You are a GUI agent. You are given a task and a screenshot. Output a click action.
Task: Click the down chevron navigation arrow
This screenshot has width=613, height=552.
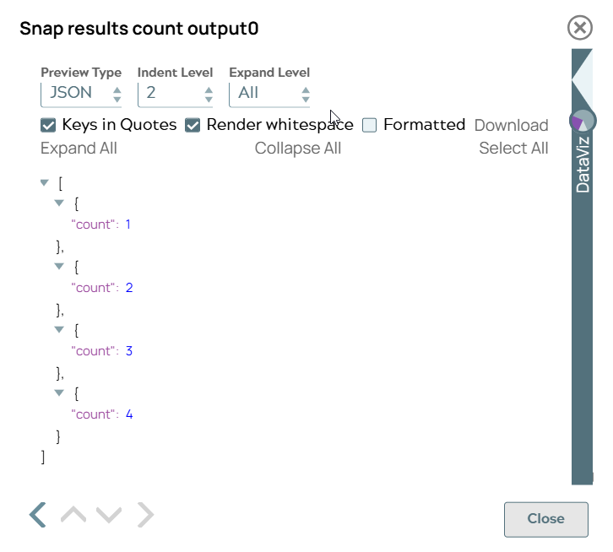point(109,514)
